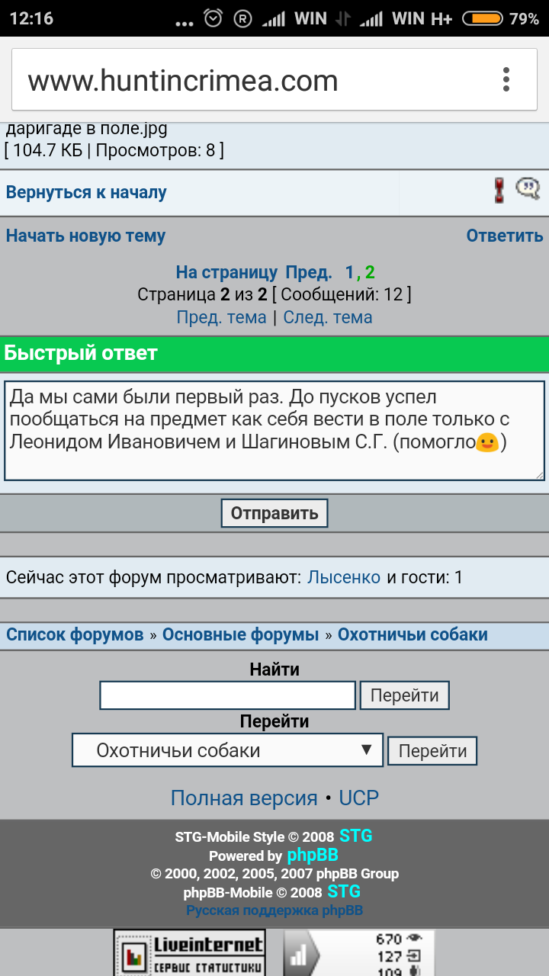The image size is (549, 976).
Task: Tap the visitor counter badge
Action: tap(359, 953)
